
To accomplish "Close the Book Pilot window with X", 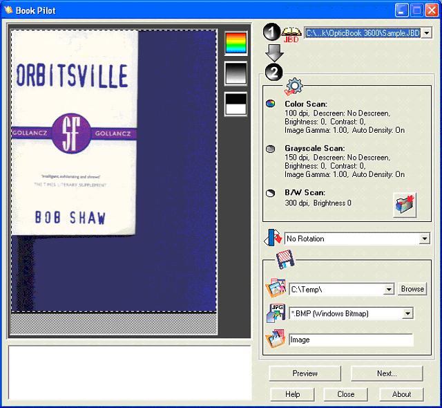I will point(432,10).
